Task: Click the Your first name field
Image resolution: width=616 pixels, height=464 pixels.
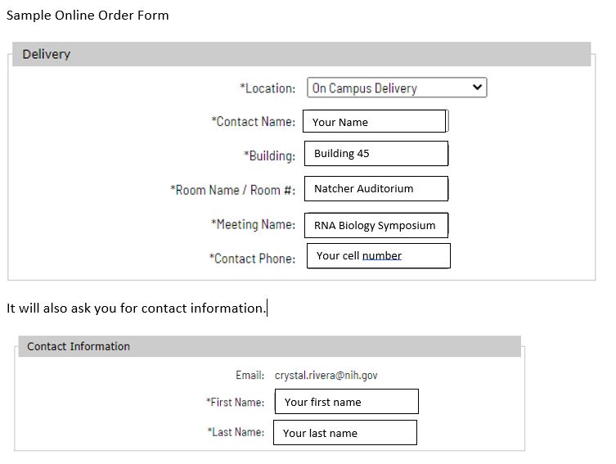Action: (346, 402)
